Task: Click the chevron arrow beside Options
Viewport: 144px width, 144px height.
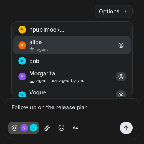Action: point(125,11)
